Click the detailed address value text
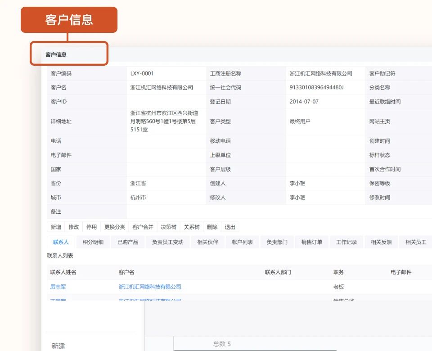This screenshot has width=432, height=351. pyautogui.click(x=164, y=121)
